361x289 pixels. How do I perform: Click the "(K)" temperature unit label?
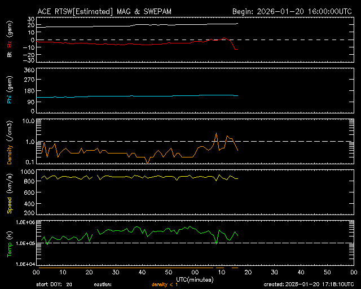tap(10, 236)
